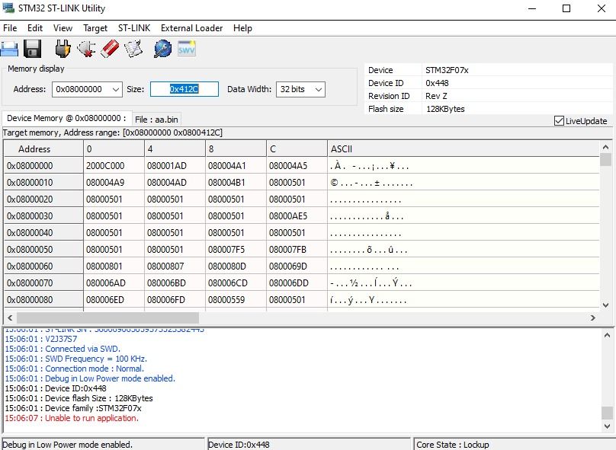Expand the Address combo box dropdown

(x=116, y=89)
